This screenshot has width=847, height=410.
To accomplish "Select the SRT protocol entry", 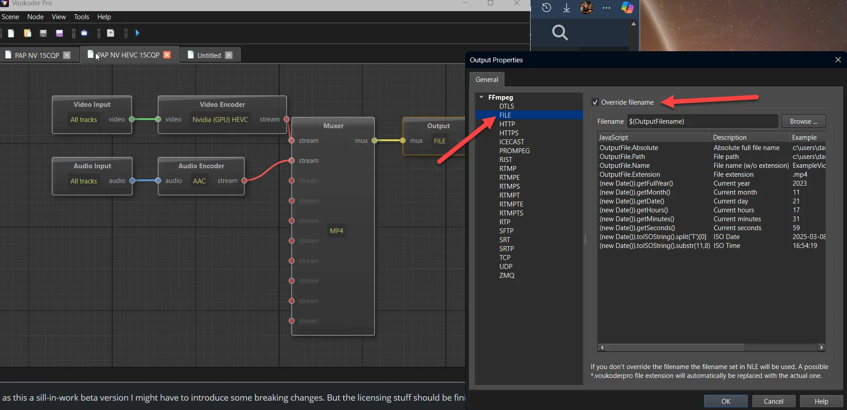I will click(505, 240).
